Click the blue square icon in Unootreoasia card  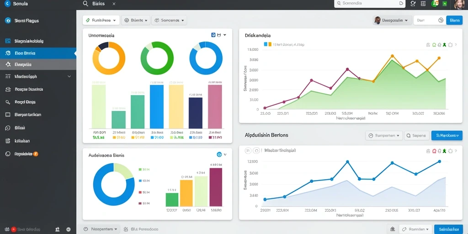coord(213,35)
